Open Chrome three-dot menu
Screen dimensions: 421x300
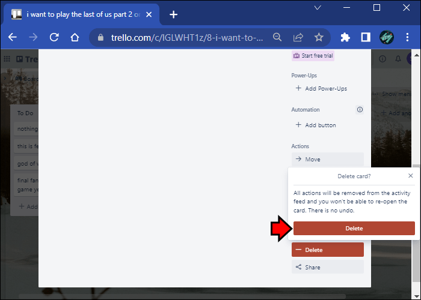(x=407, y=37)
